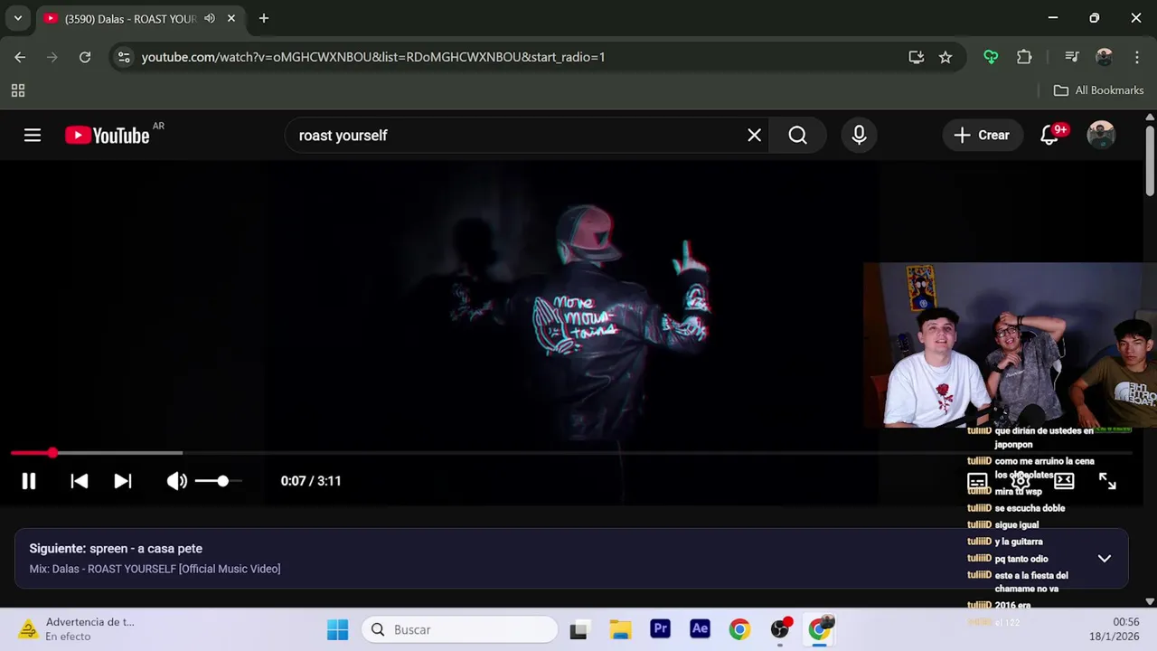
Task: Bookmark this page with the star
Action: (x=945, y=57)
